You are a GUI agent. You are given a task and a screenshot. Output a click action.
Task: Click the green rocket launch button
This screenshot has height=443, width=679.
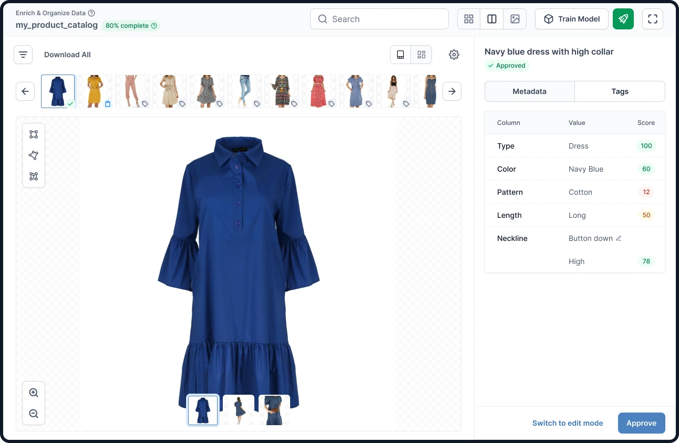[623, 19]
